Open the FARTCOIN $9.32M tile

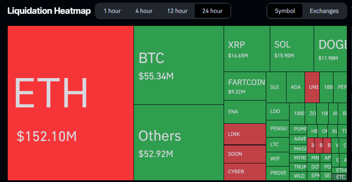click(245, 86)
